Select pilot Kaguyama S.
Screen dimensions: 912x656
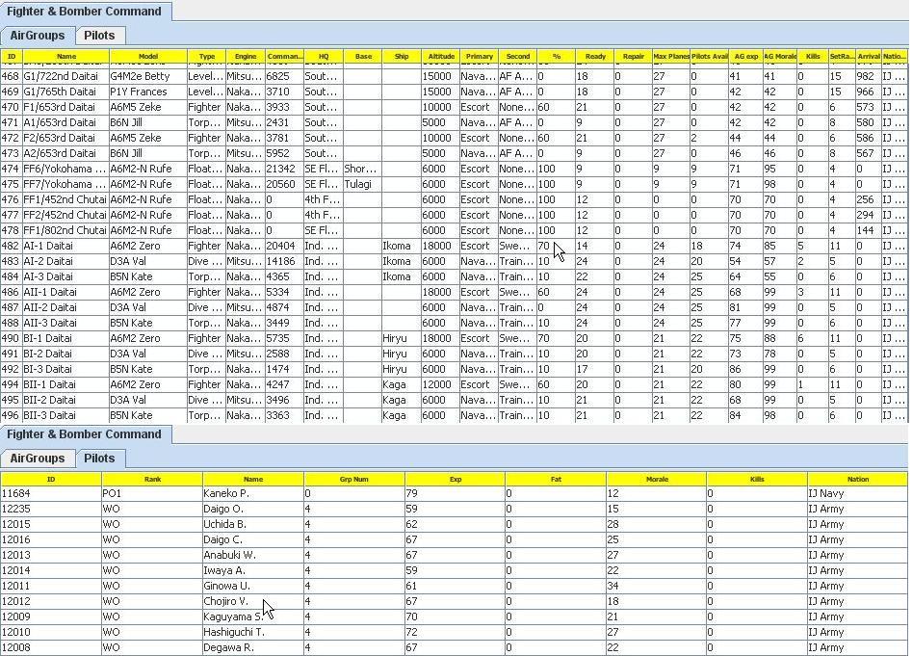point(454,617)
